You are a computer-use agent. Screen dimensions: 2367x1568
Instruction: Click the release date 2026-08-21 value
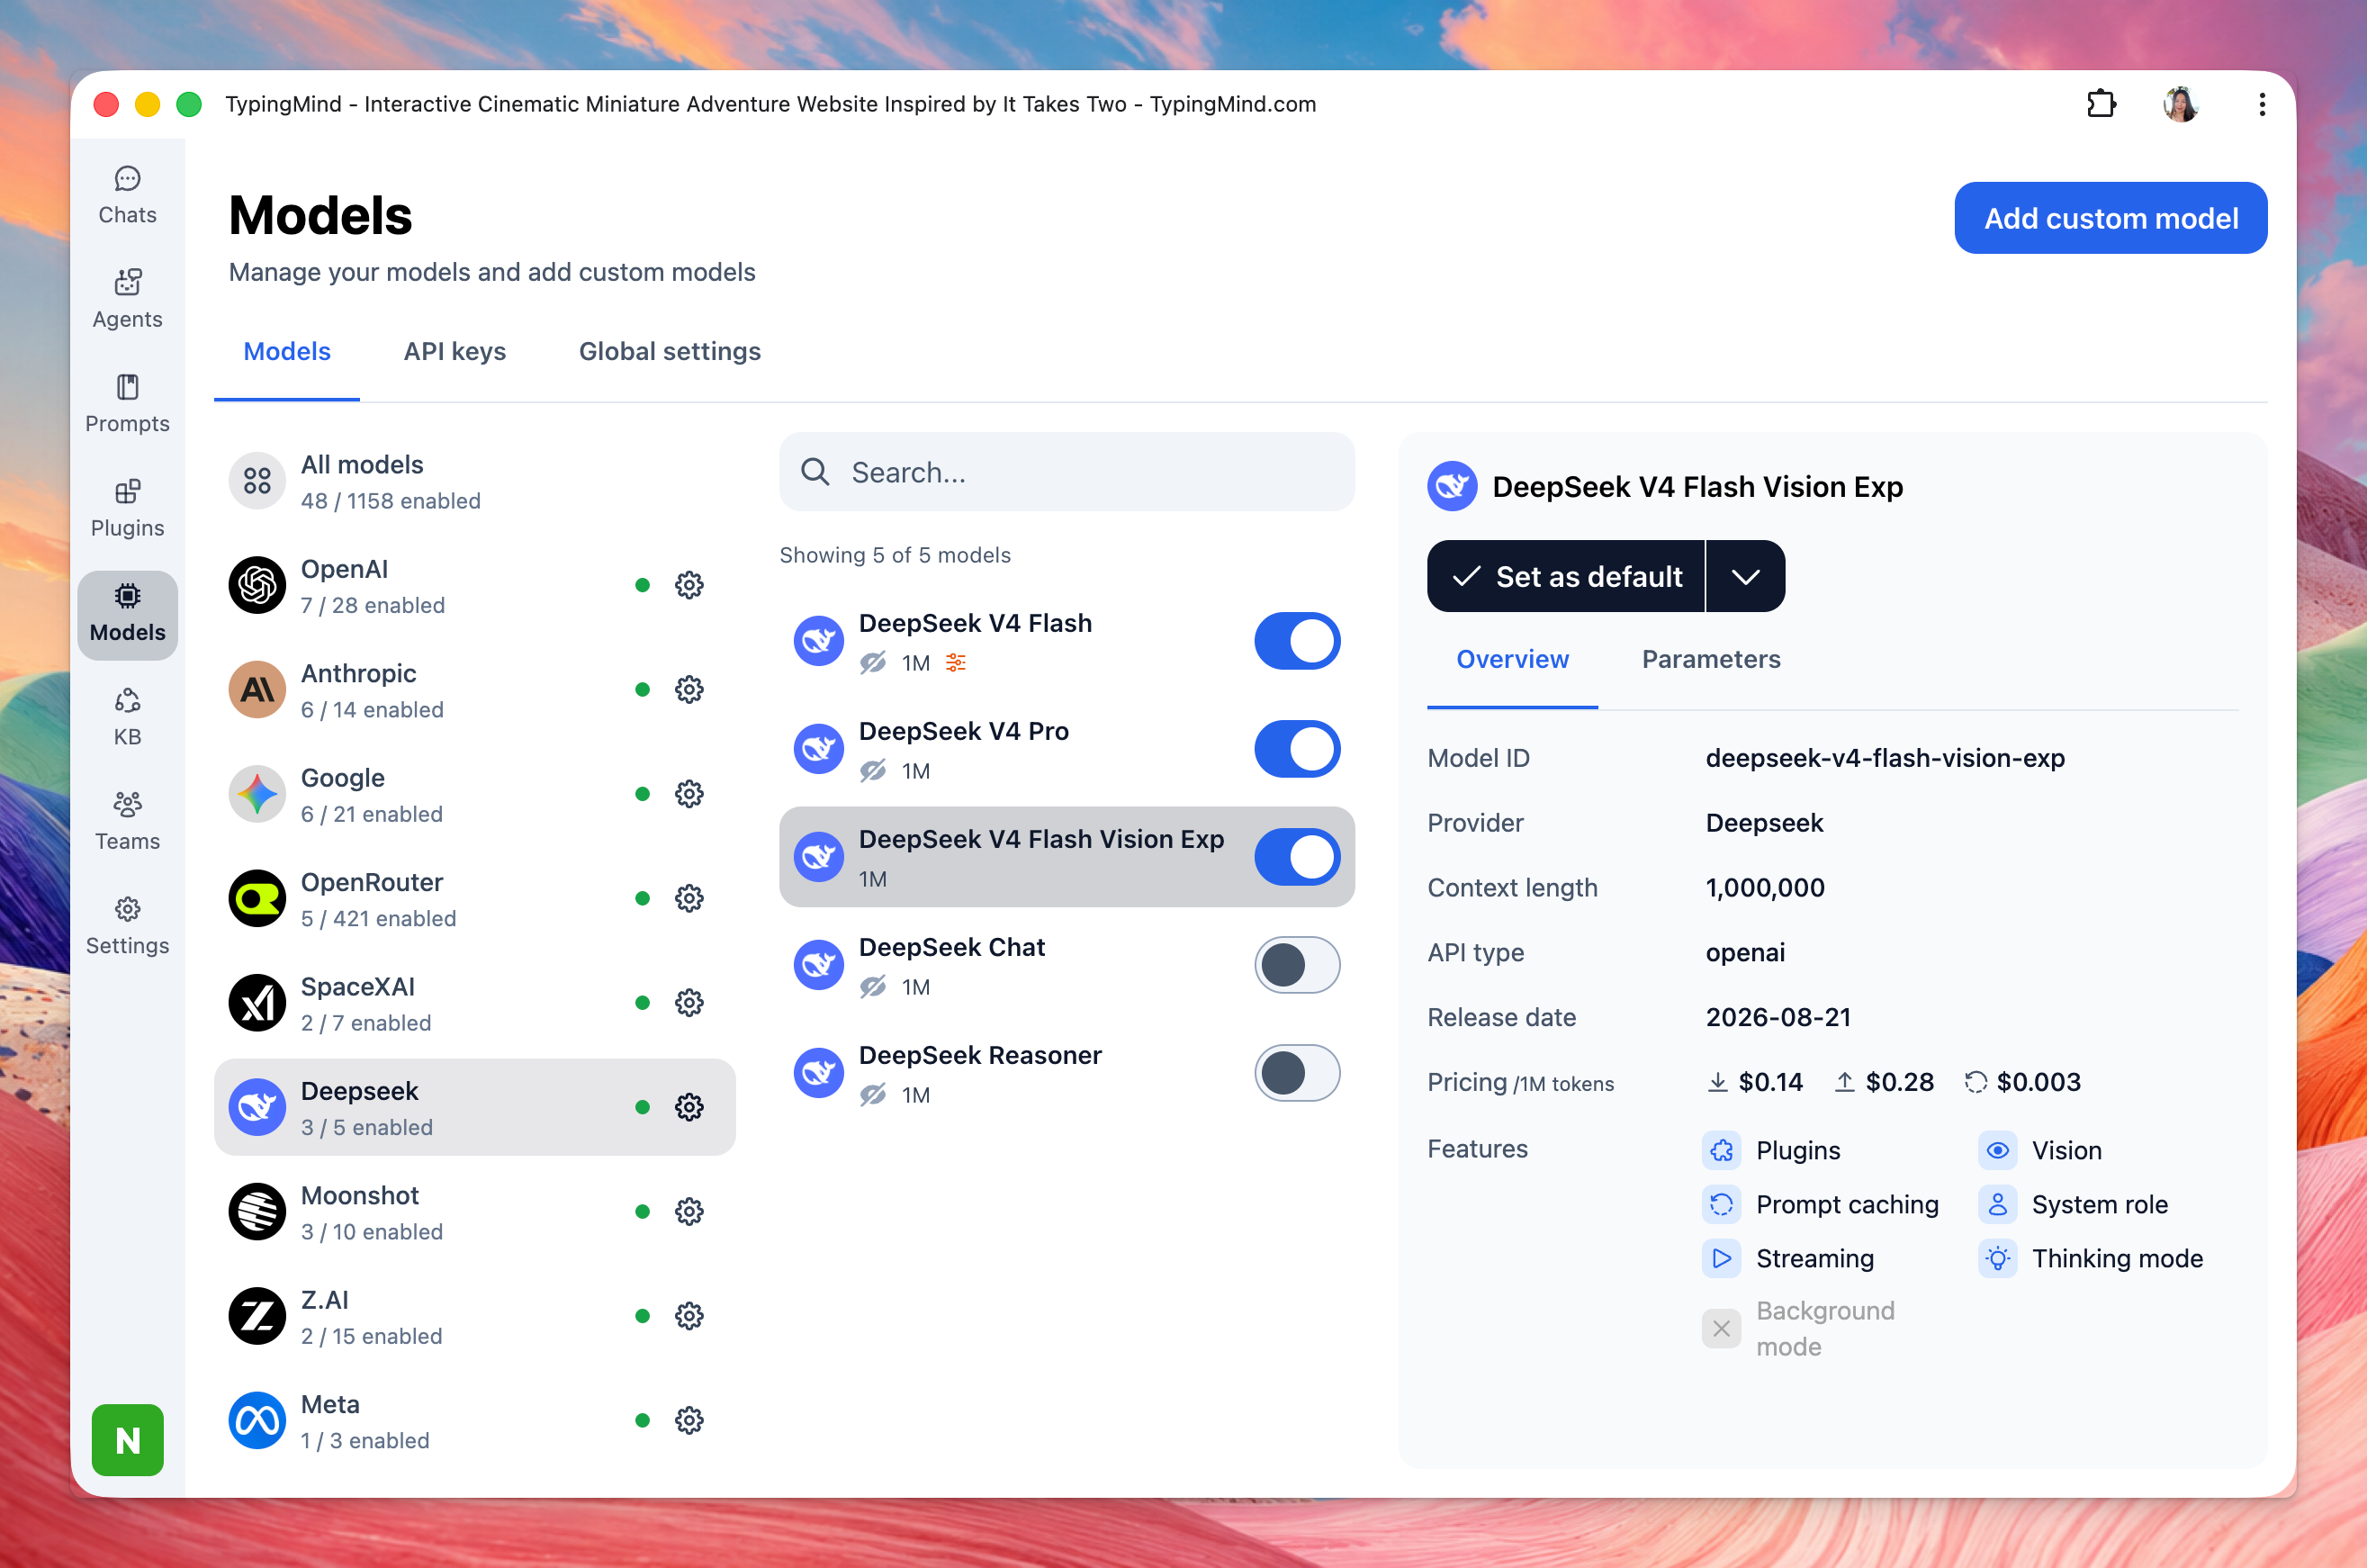(1777, 1017)
